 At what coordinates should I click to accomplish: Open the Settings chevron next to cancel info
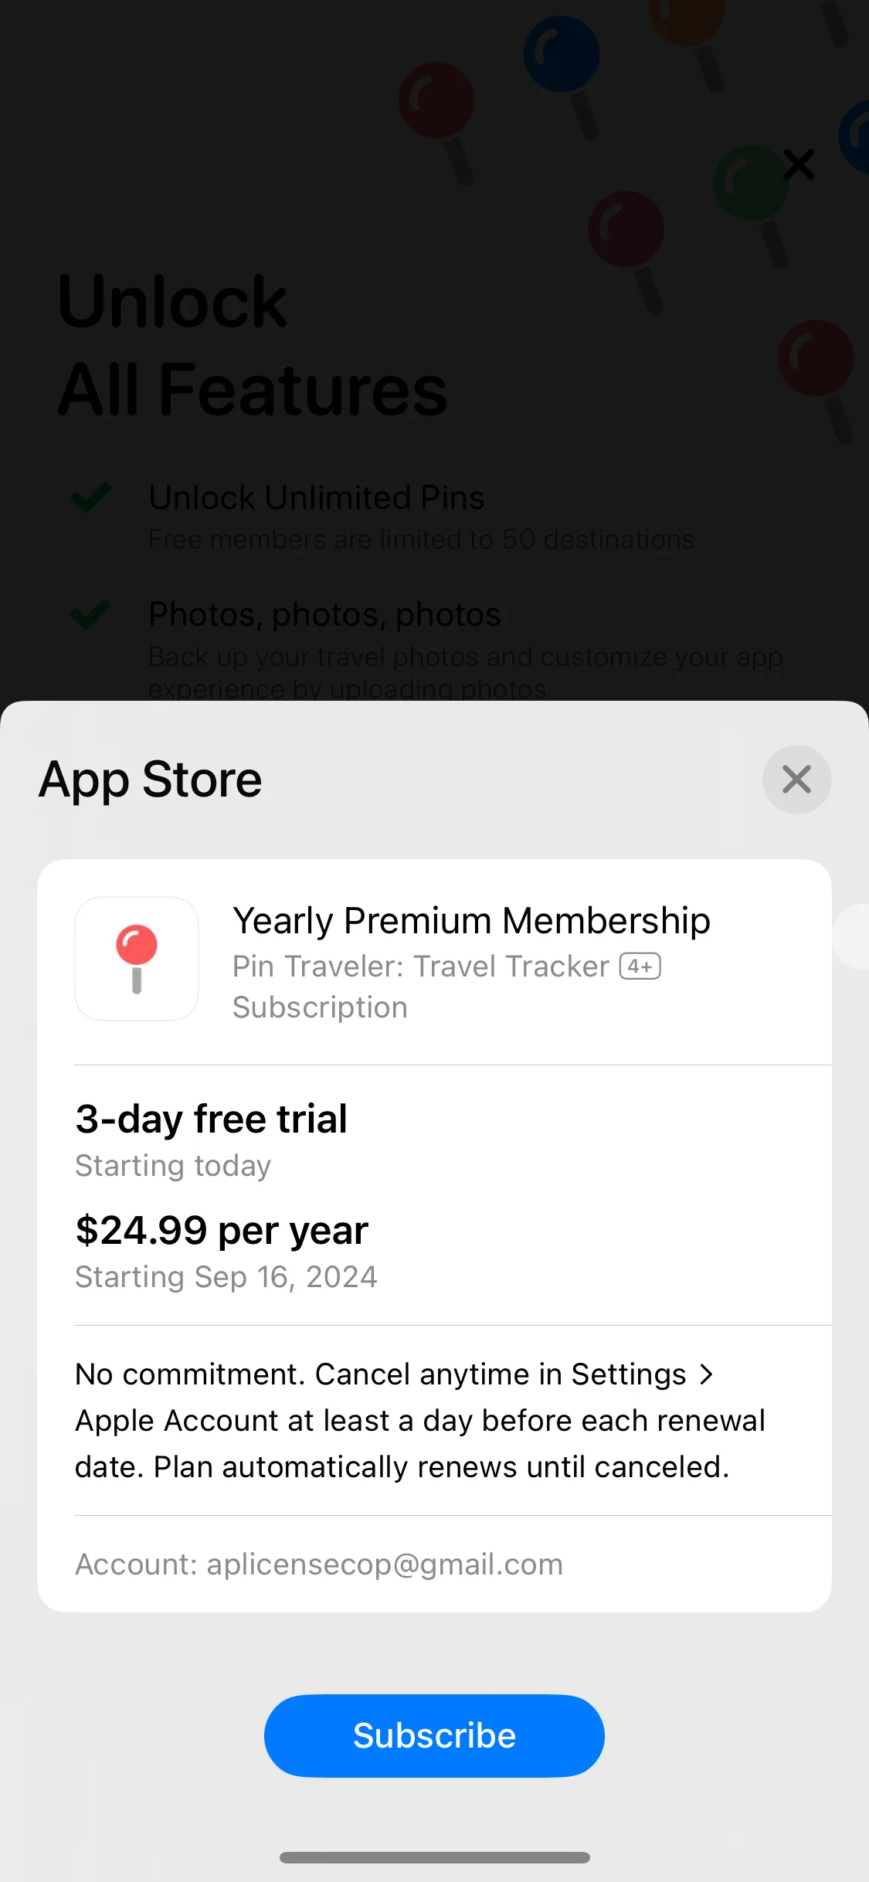pyautogui.click(x=706, y=1374)
